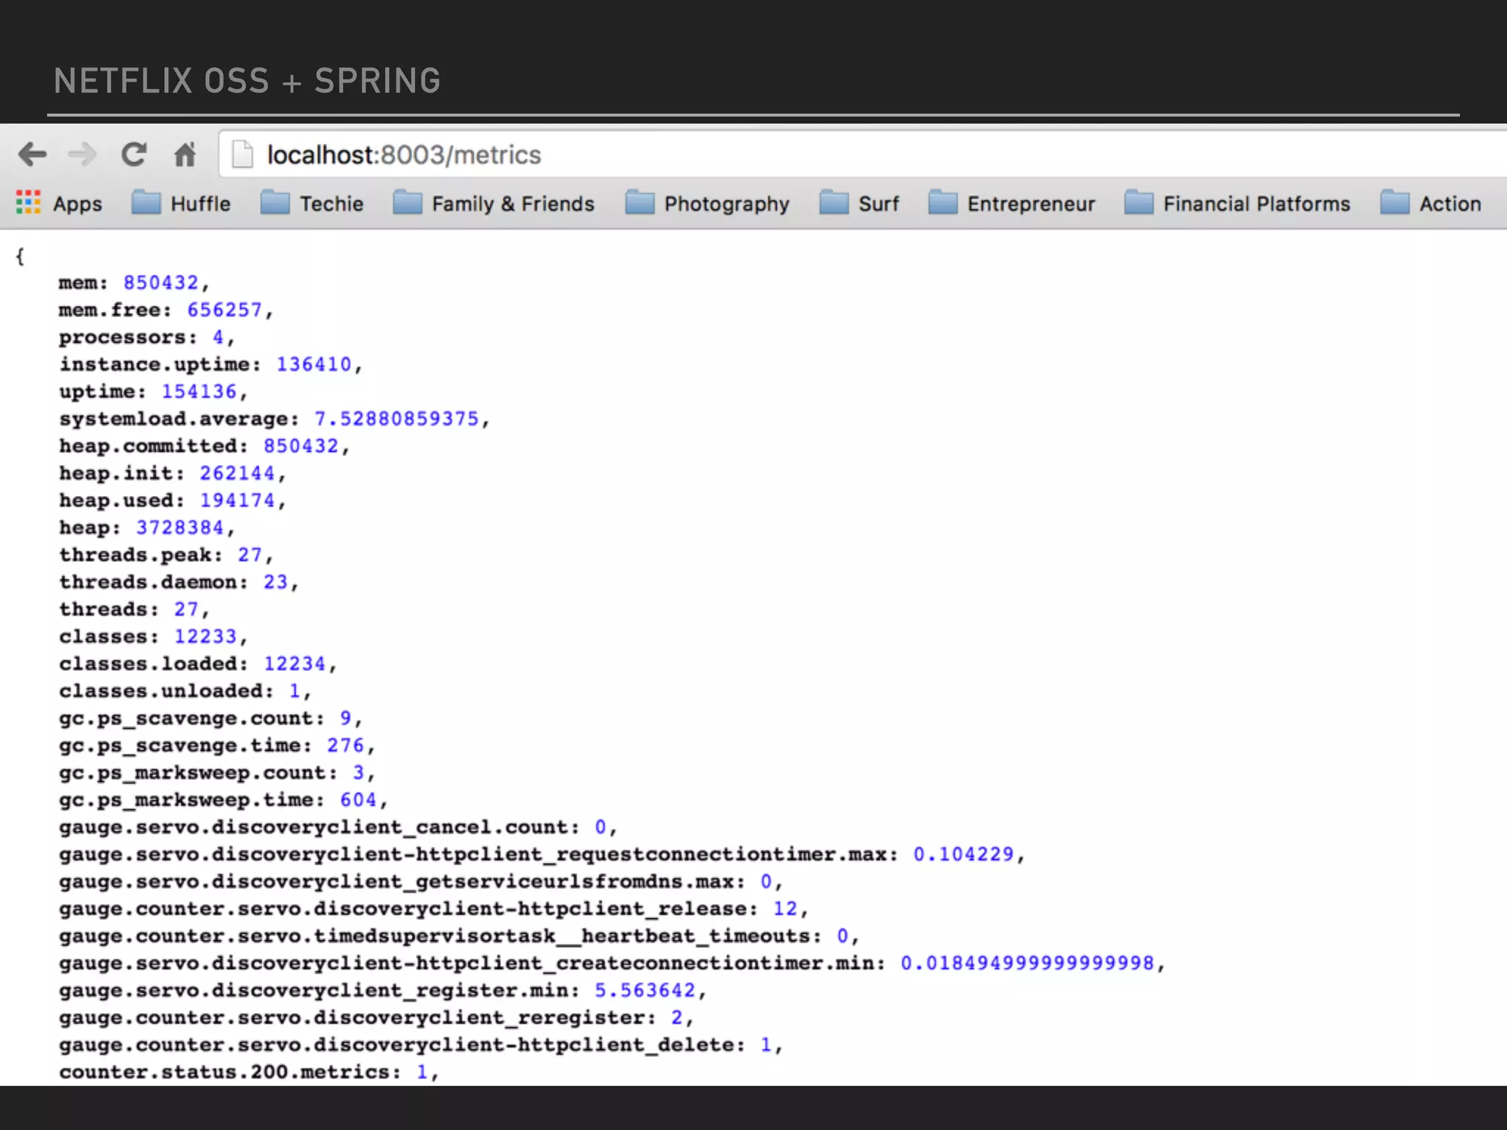Click the uptime value 154136

pos(199,391)
